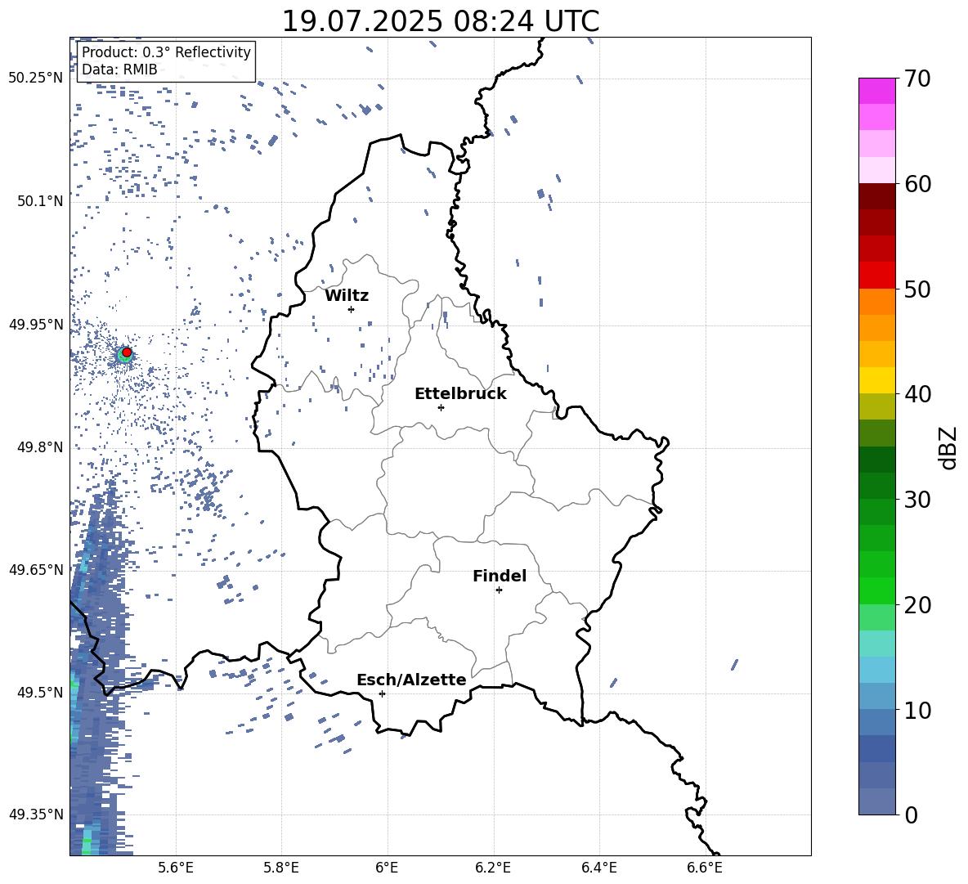Click the 40 tick on the colorbar
Screen dimensions: 968x884
916,394
